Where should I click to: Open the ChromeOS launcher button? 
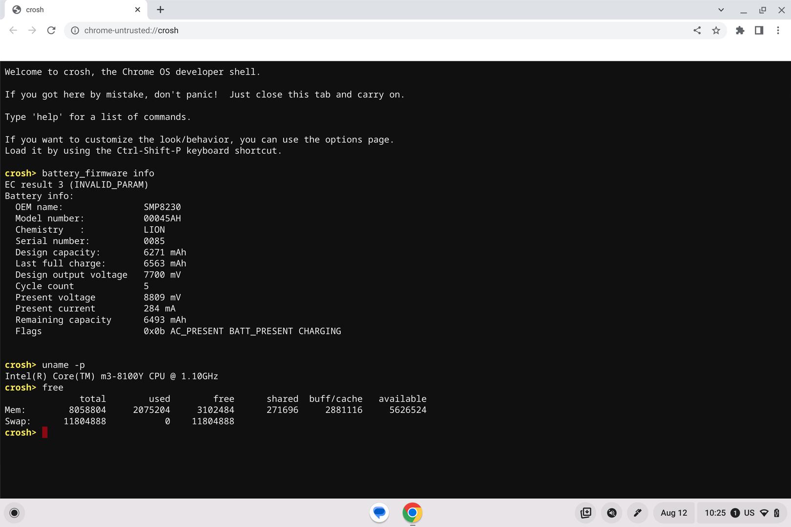tap(15, 513)
